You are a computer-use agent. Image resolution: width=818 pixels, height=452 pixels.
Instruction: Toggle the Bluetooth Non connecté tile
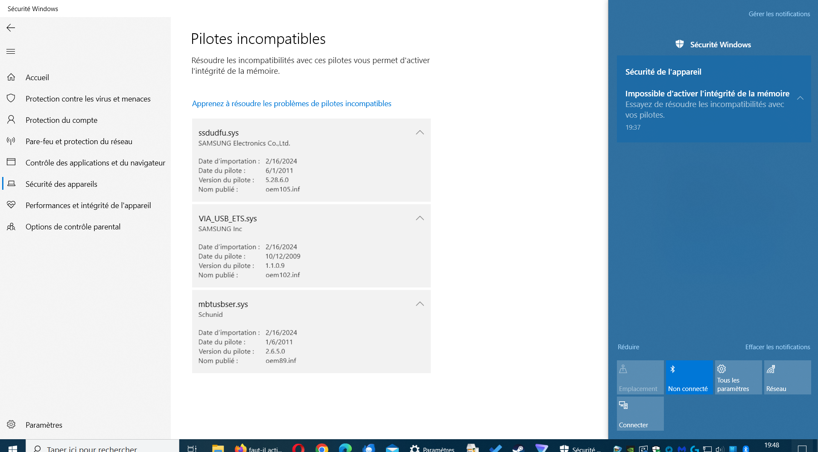click(689, 377)
